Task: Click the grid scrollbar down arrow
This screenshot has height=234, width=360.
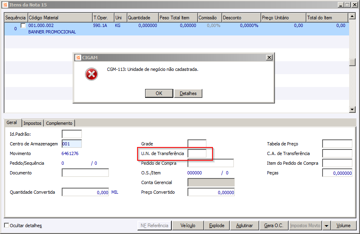Action: (352, 110)
